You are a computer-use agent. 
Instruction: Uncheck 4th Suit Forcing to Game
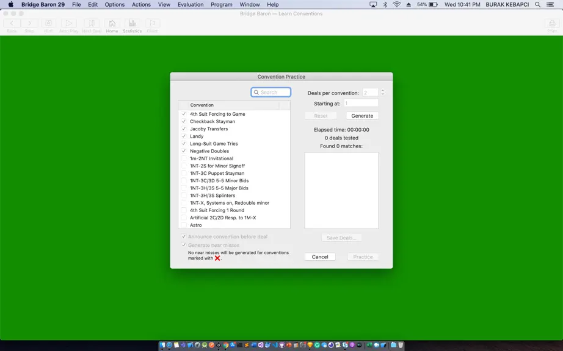click(184, 114)
